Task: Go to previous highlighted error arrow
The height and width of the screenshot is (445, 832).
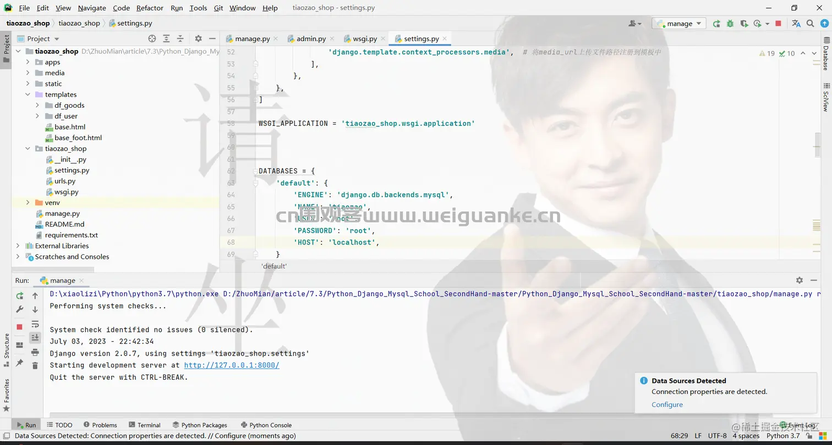Action: coord(803,53)
